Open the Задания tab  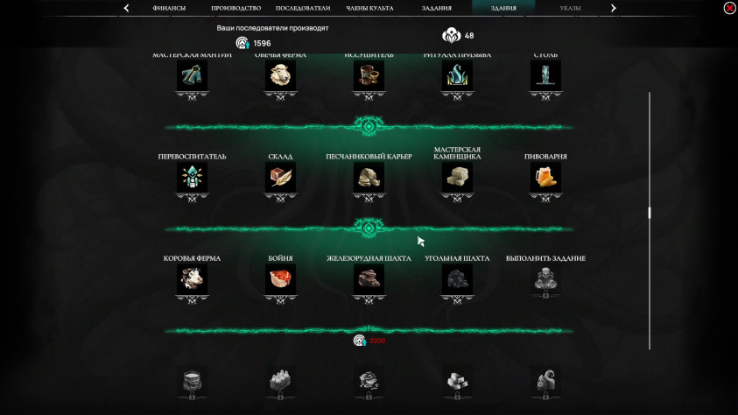click(436, 8)
